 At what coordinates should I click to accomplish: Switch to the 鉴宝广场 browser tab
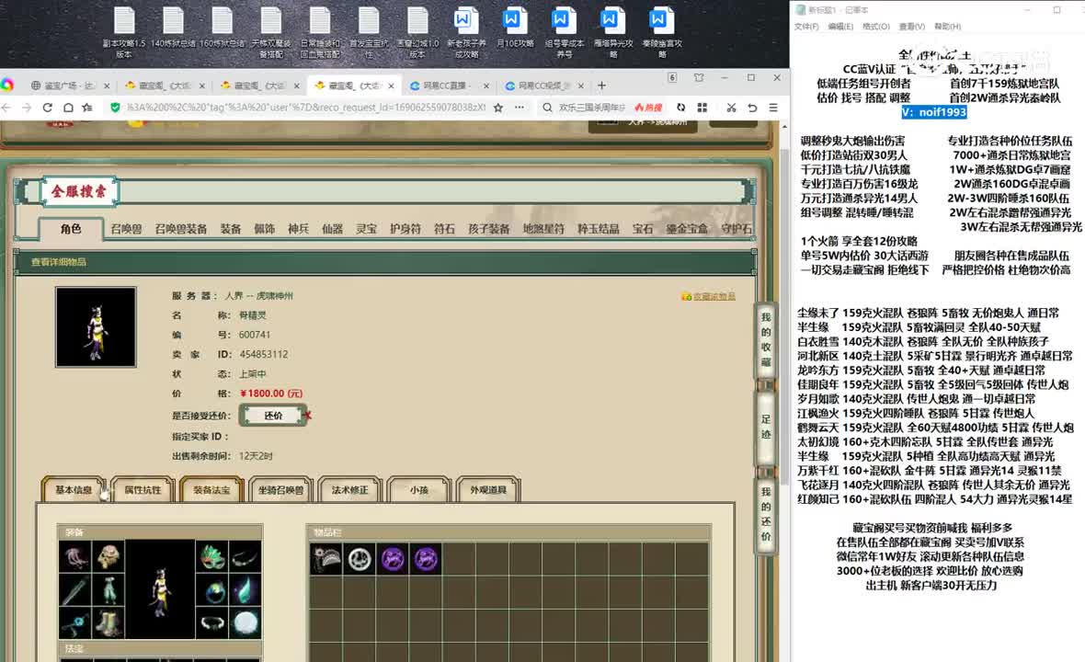click(x=70, y=86)
